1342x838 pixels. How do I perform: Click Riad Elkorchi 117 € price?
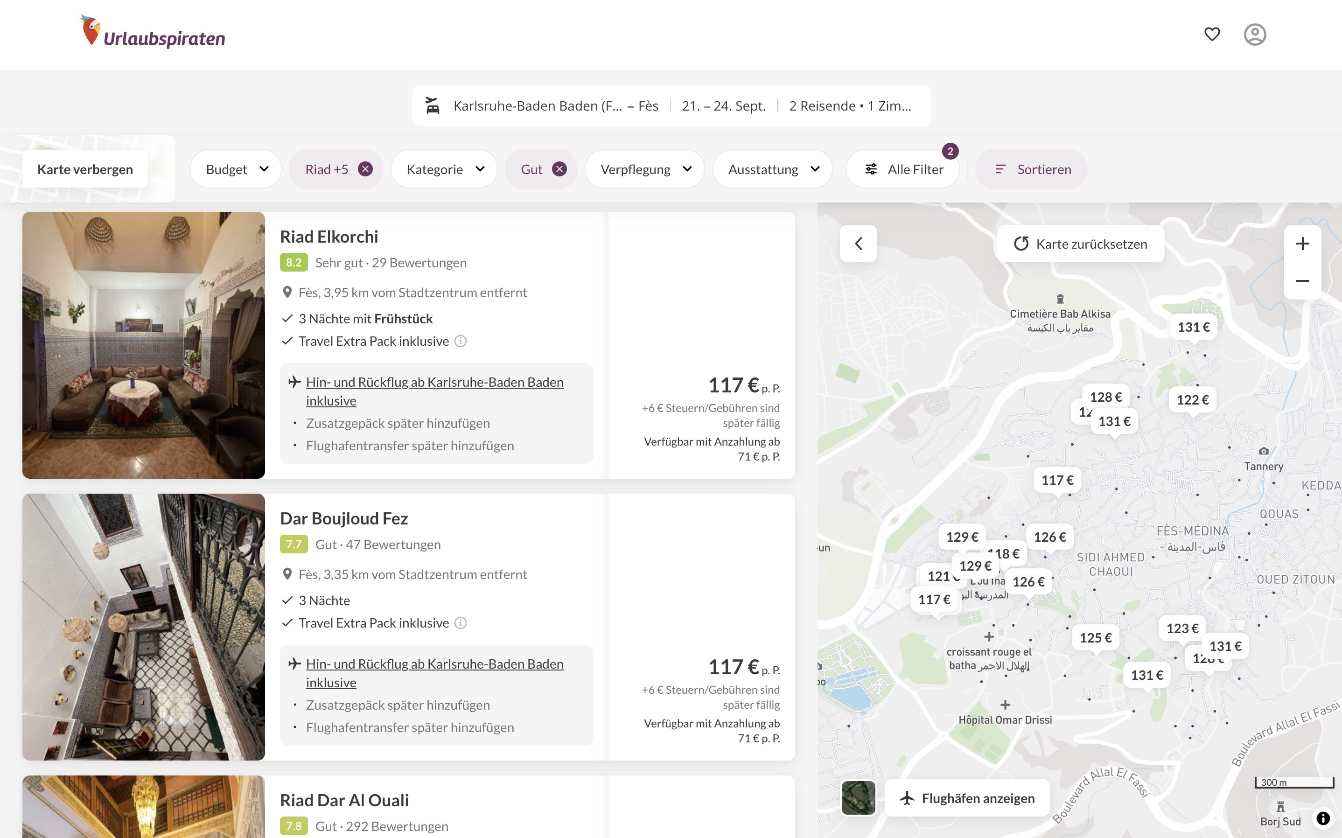pos(734,385)
